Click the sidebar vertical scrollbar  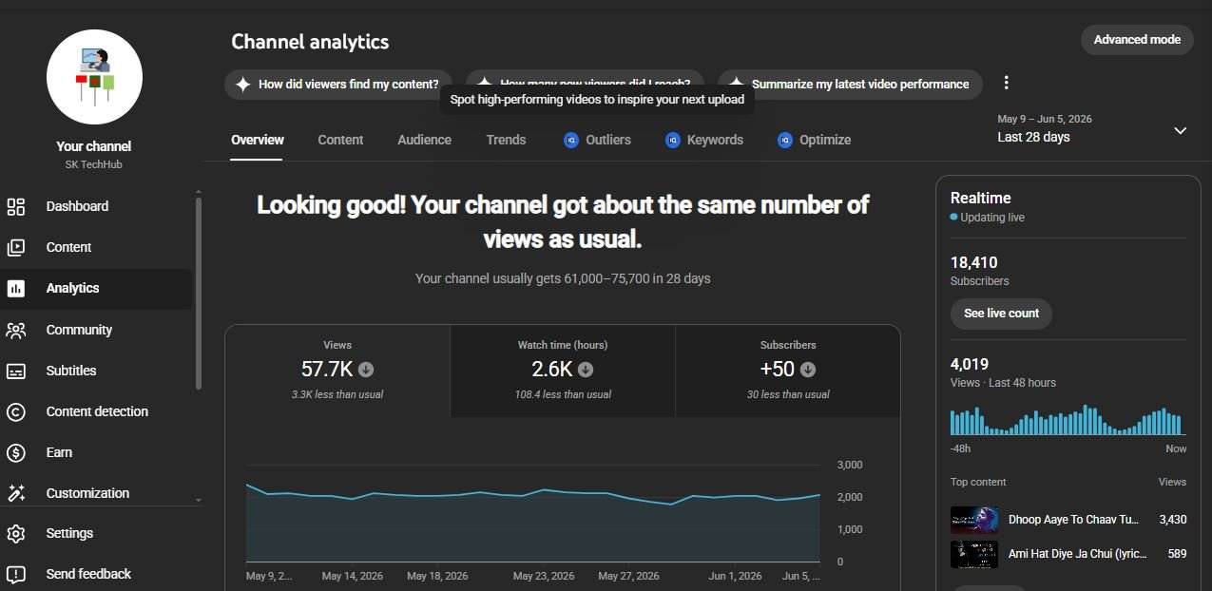tap(199, 293)
